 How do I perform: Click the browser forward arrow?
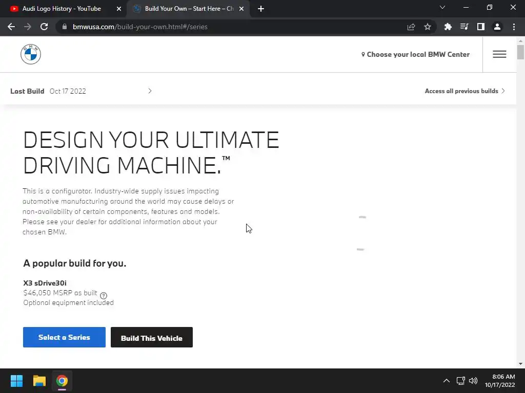[x=28, y=27]
